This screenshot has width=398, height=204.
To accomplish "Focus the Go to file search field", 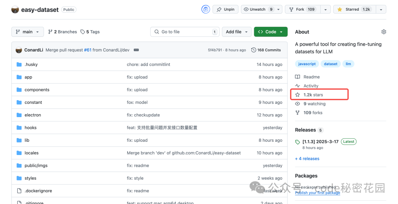I will 185,32.
